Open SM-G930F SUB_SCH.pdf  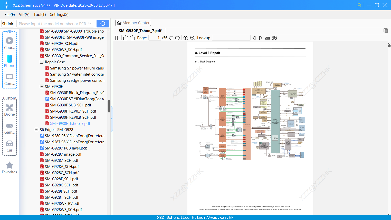[71, 105]
